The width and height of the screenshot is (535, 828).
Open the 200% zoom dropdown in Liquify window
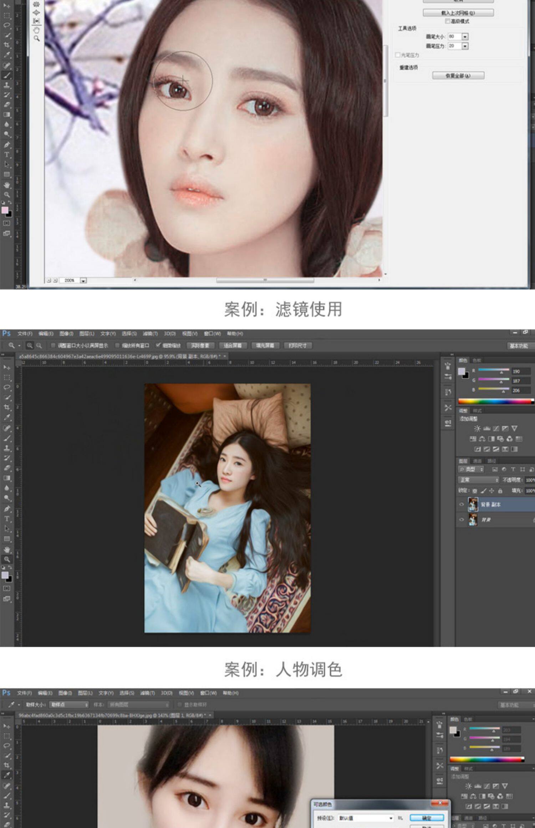[x=83, y=281]
